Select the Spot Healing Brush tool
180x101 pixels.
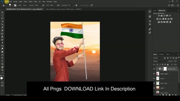pos(2,31)
